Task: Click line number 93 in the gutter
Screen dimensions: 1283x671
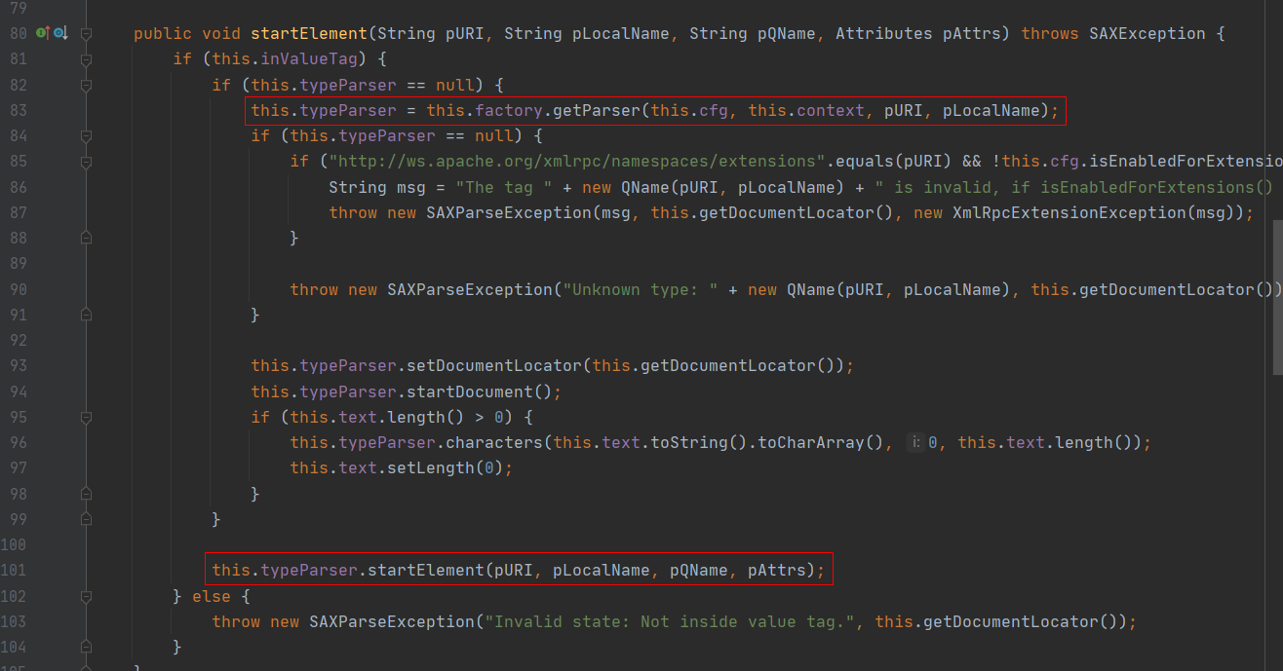Action: (18, 366)
